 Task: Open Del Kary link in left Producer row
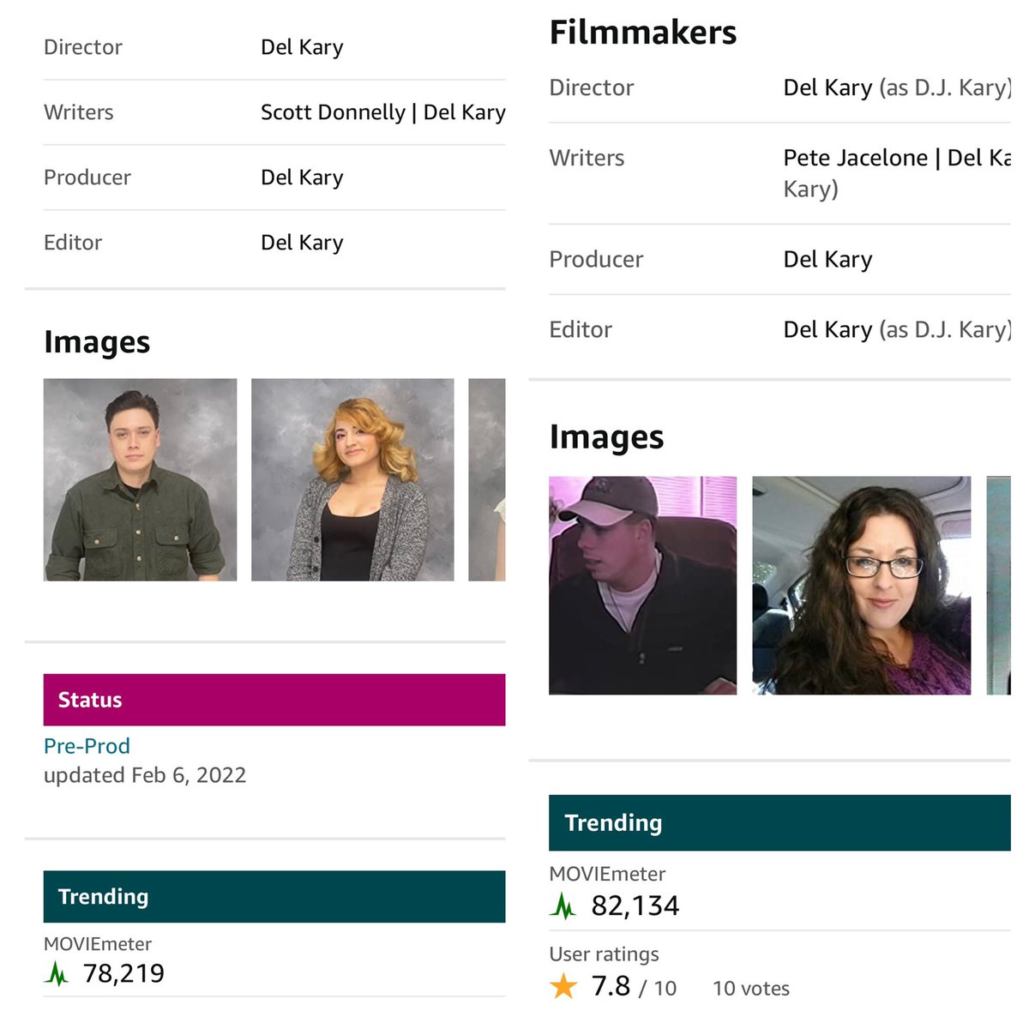302,178
